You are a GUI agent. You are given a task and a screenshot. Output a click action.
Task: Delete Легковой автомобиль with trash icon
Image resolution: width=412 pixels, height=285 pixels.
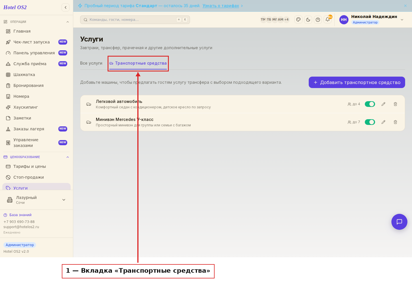pos(395,104)
